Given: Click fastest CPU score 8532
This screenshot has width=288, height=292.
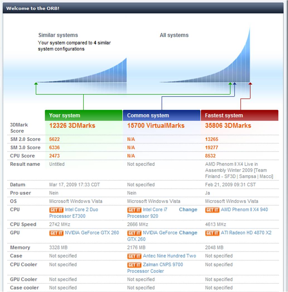Looking at the screenshot, I should [x=210, y=156].
